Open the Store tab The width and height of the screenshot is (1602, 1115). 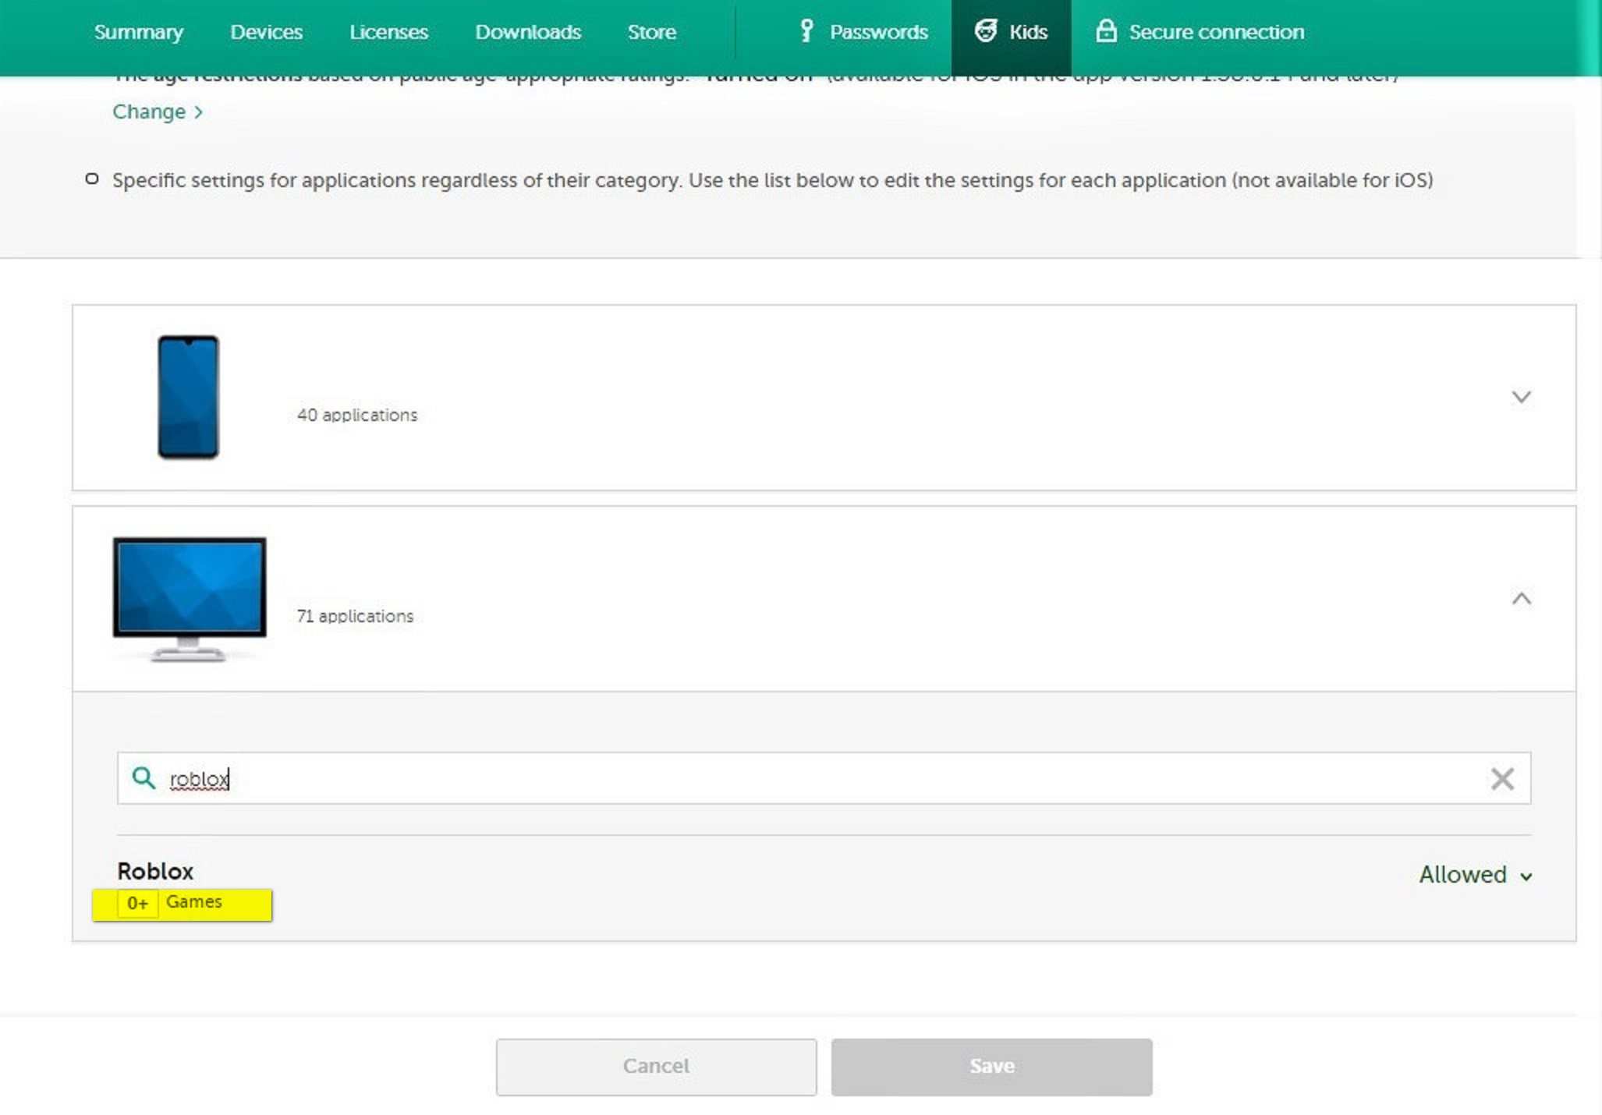pyautogui.click(x=651, y=32)
